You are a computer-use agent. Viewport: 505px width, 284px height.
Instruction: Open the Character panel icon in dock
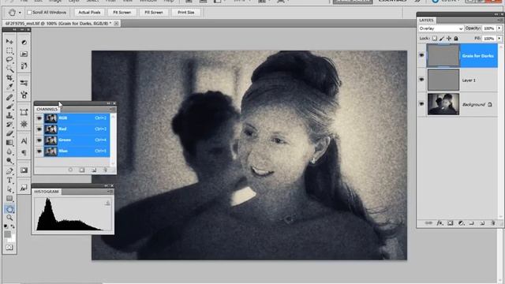(x=24, y=141)
